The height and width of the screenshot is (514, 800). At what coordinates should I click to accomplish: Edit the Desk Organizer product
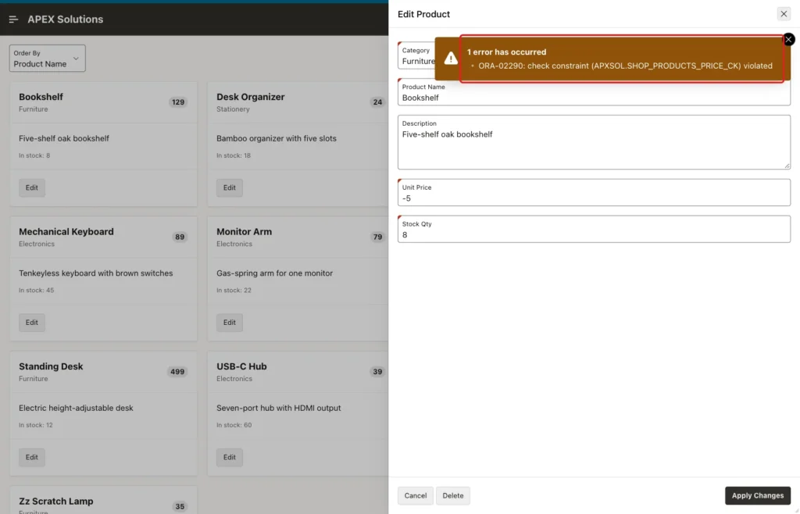[229, 187]
